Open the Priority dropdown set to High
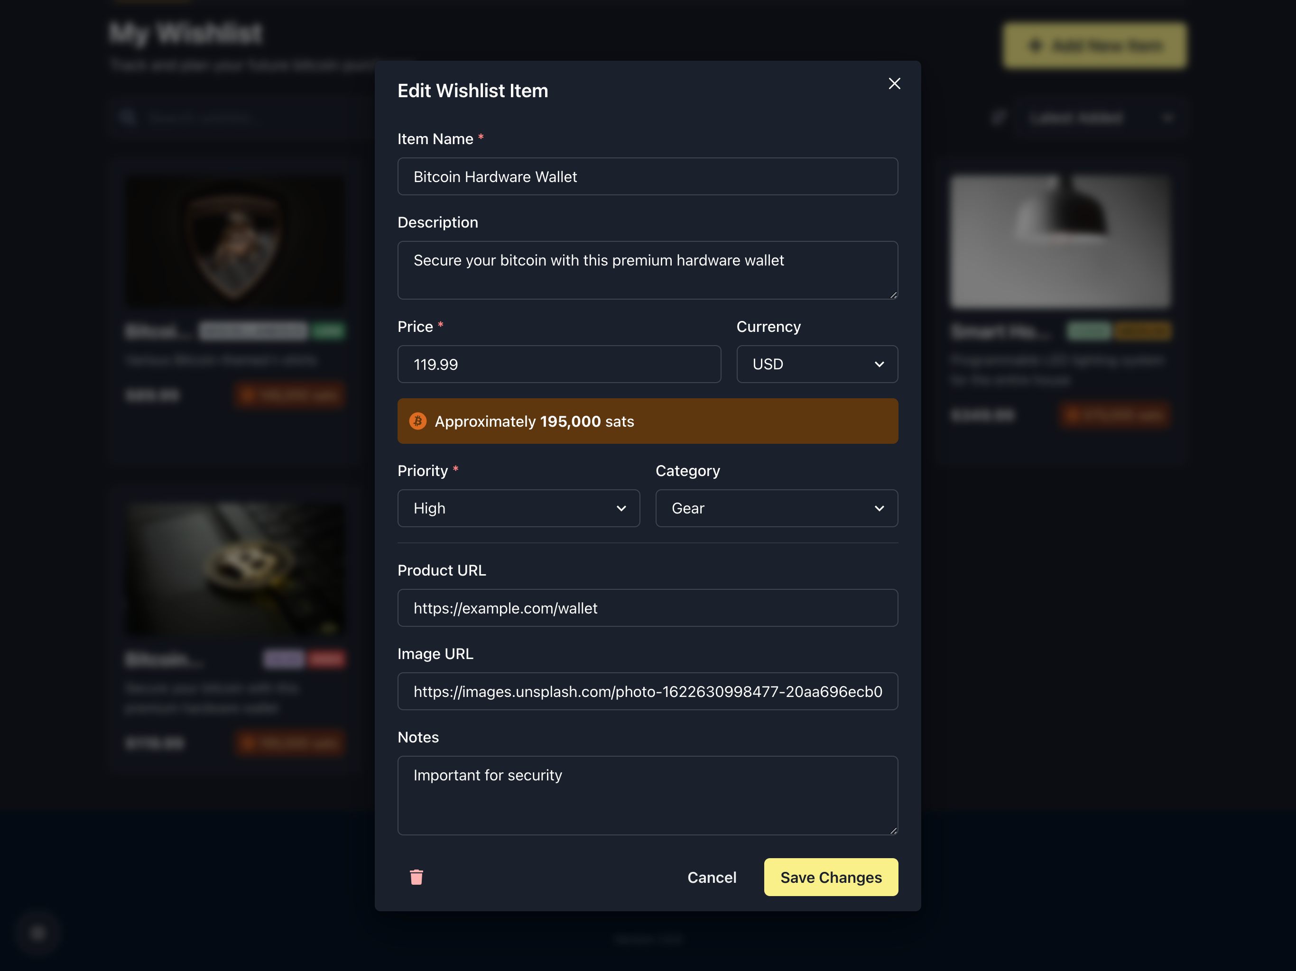Screen dimensions: 1296x971 point(518,508)
